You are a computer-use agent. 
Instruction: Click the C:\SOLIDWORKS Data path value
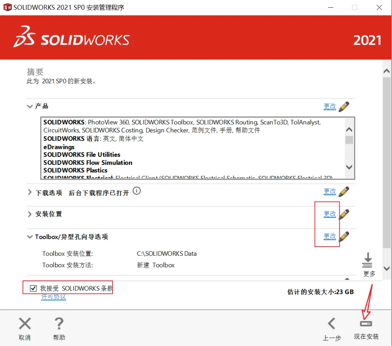(167, 254)
